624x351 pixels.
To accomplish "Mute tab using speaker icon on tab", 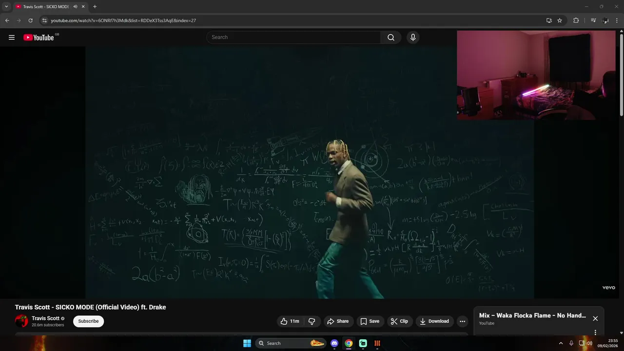I will pos(75,7).
